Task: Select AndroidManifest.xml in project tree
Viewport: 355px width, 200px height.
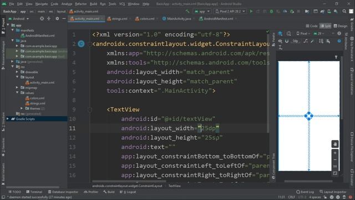Action: tap(38, 36)
